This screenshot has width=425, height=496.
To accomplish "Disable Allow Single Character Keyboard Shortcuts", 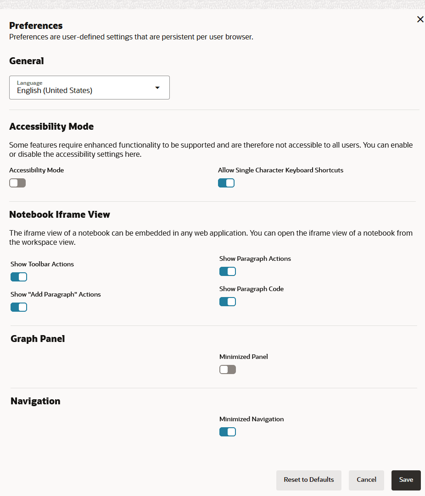I will (x=226, y=183).
